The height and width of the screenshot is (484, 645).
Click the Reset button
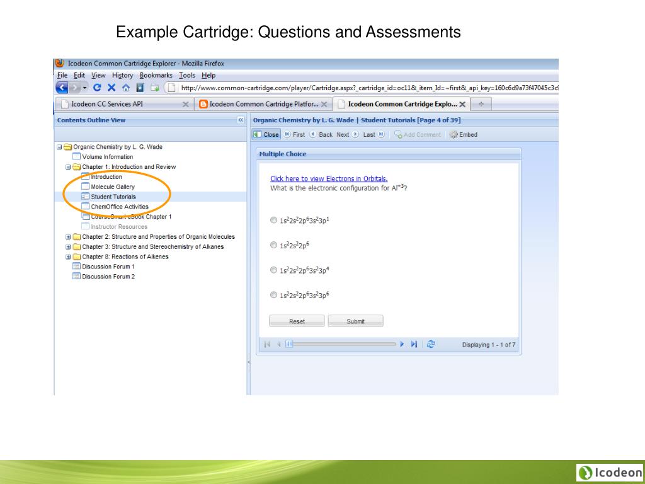point(297,321)
